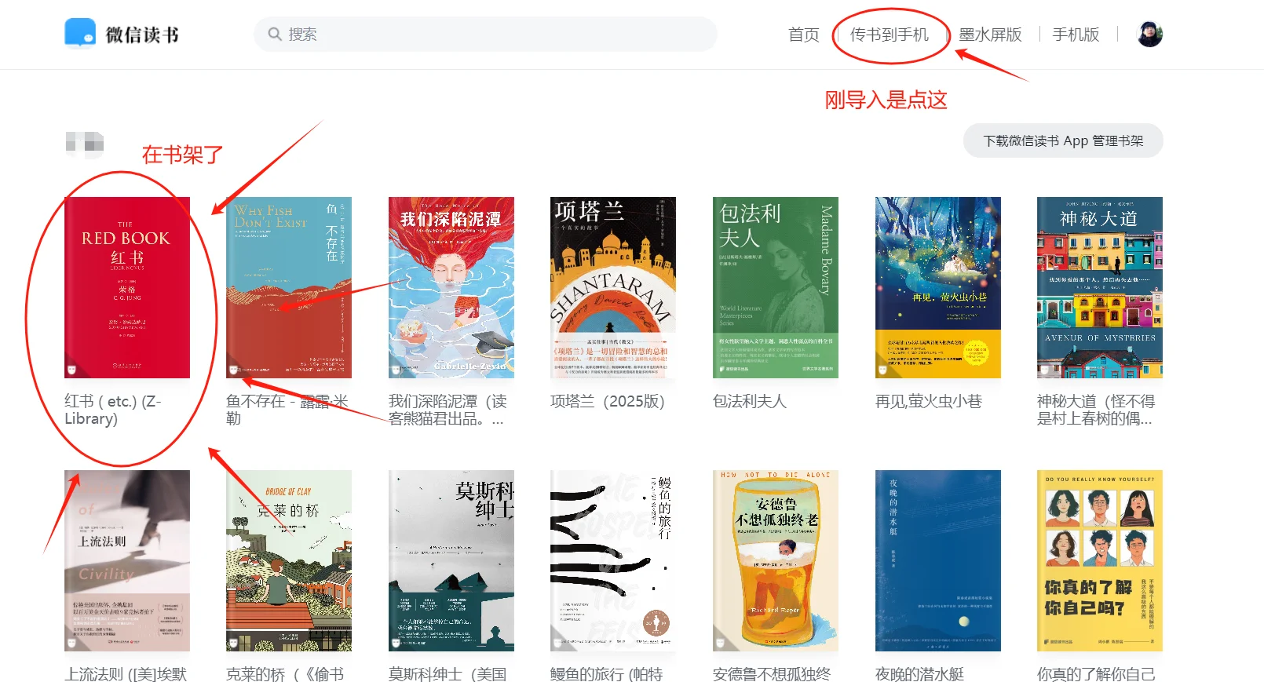
Task: Open the 鳗鱼的旅行 book cover
Action: (613, 560)
